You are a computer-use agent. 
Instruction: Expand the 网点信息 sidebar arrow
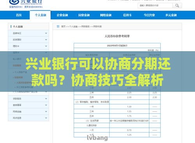pos(46,118)
